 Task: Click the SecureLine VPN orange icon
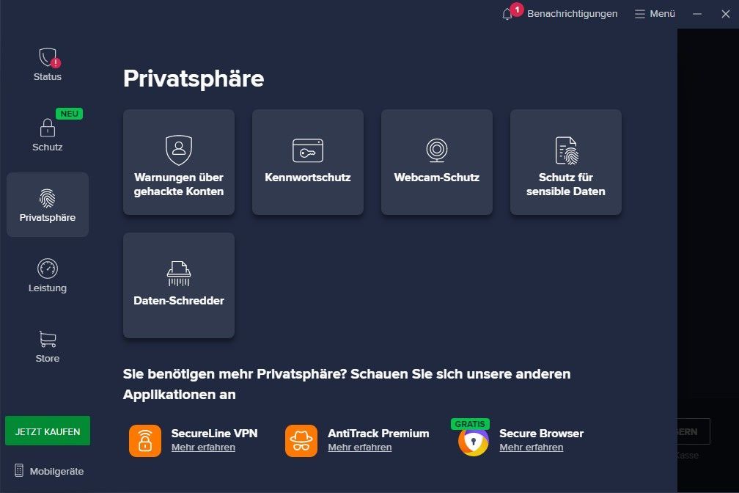click(144, 440)
